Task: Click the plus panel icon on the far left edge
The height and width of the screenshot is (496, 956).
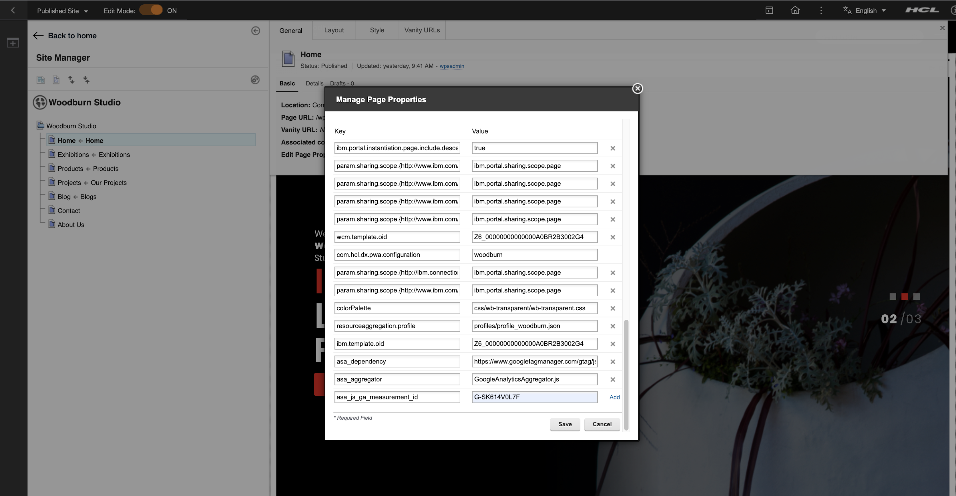Action: pos(13,42)
